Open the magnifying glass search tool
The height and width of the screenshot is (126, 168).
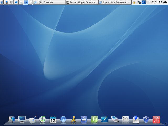click(x=21, y=2)
